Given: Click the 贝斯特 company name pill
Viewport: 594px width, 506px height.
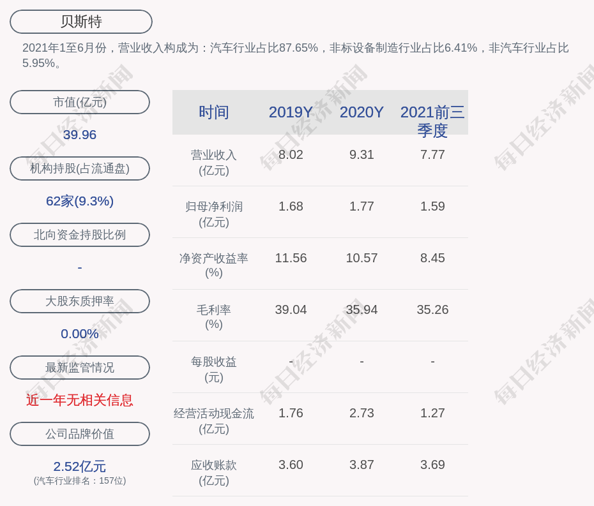Looking at the screenshot, I should (x=81, y=22).
